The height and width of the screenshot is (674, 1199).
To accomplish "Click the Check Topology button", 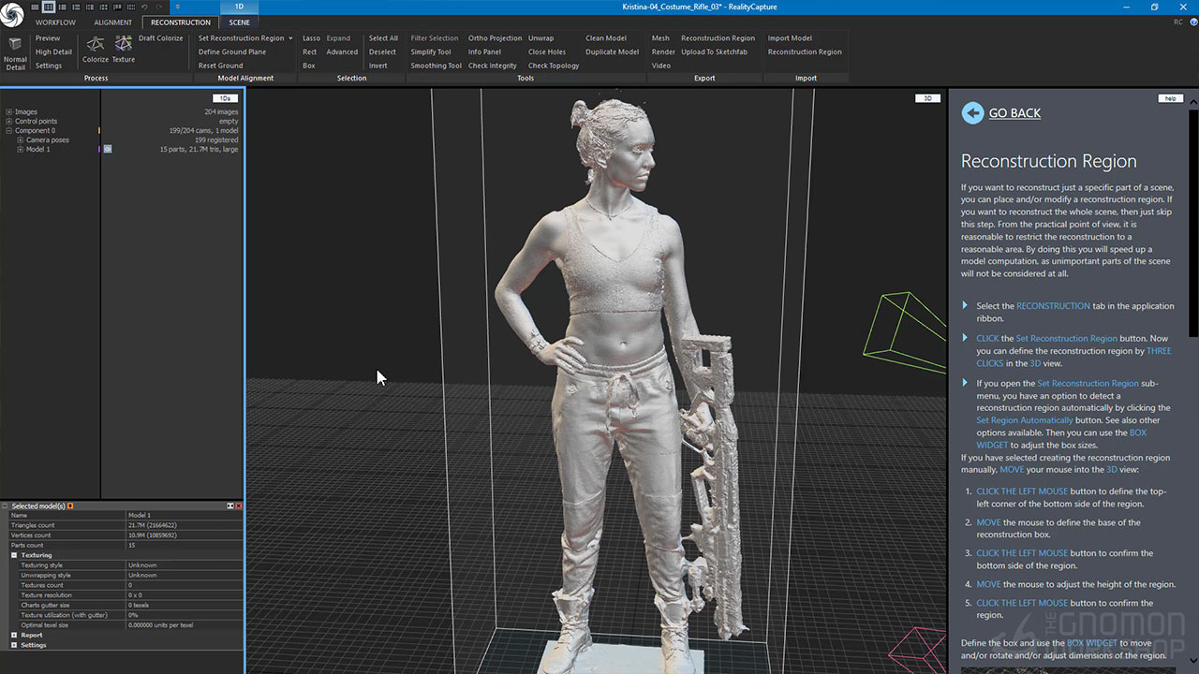I will 553,66.
